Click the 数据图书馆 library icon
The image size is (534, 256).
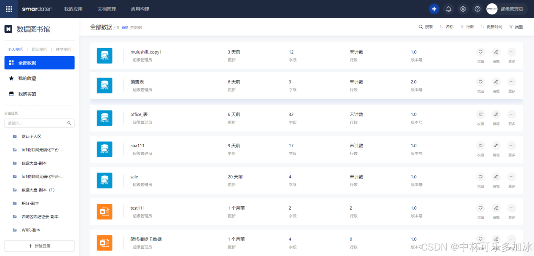(x=8, y=29)
